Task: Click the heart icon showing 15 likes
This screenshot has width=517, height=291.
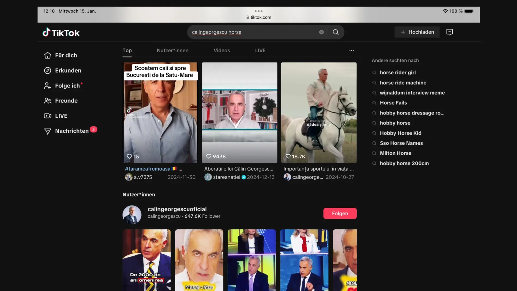Action: tap(129, 156)
